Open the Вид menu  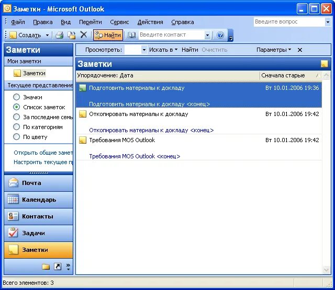coord(65,22)
